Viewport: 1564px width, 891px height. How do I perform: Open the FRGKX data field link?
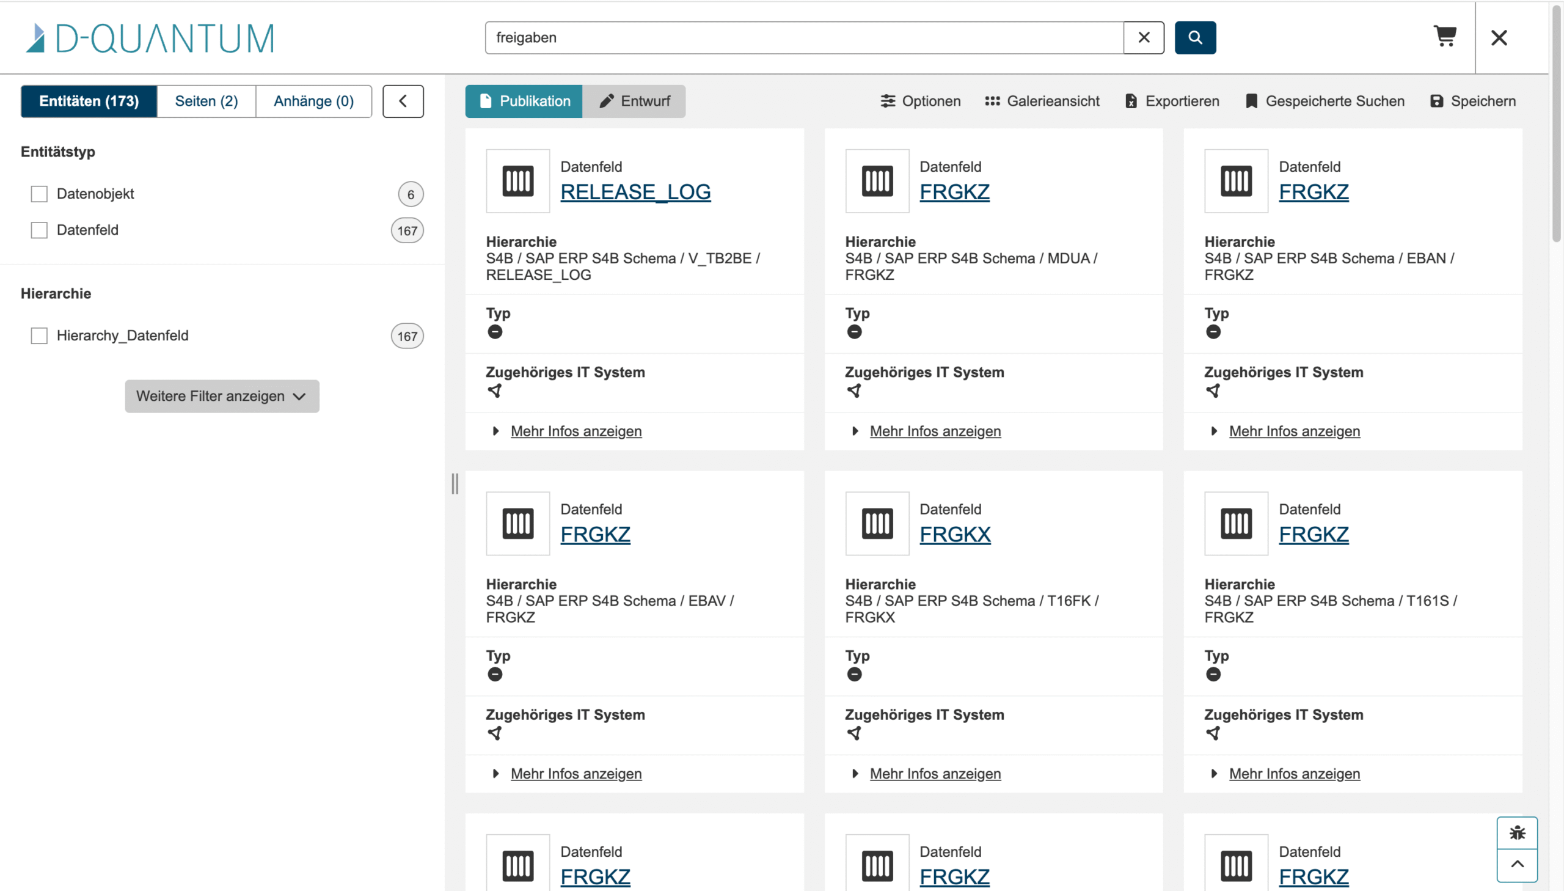coord(954,534)
